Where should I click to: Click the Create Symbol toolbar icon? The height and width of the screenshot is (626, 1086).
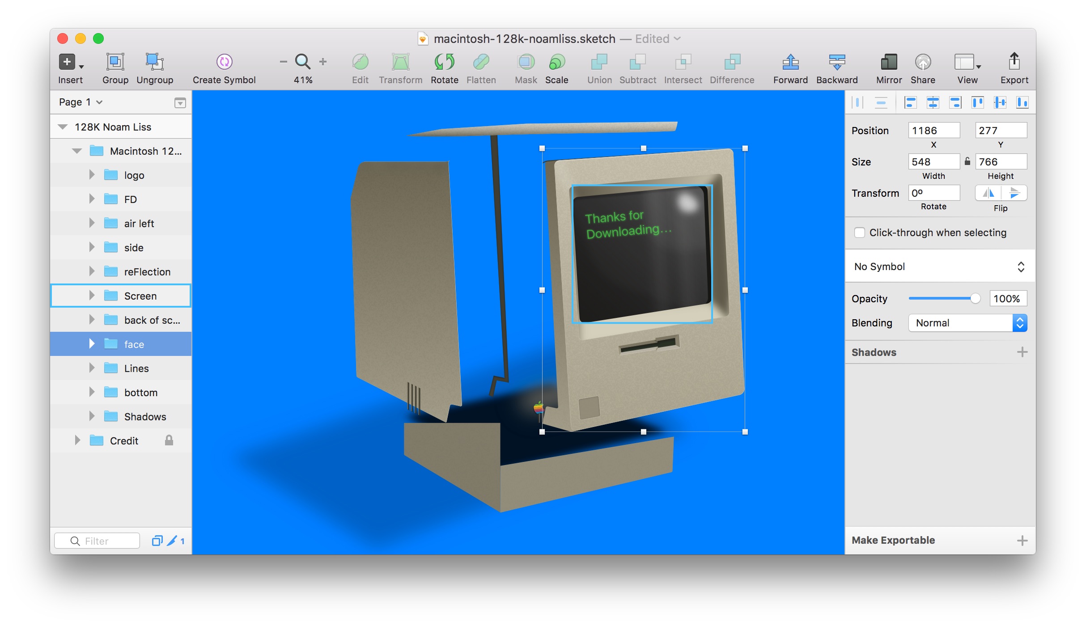point(224,62)
